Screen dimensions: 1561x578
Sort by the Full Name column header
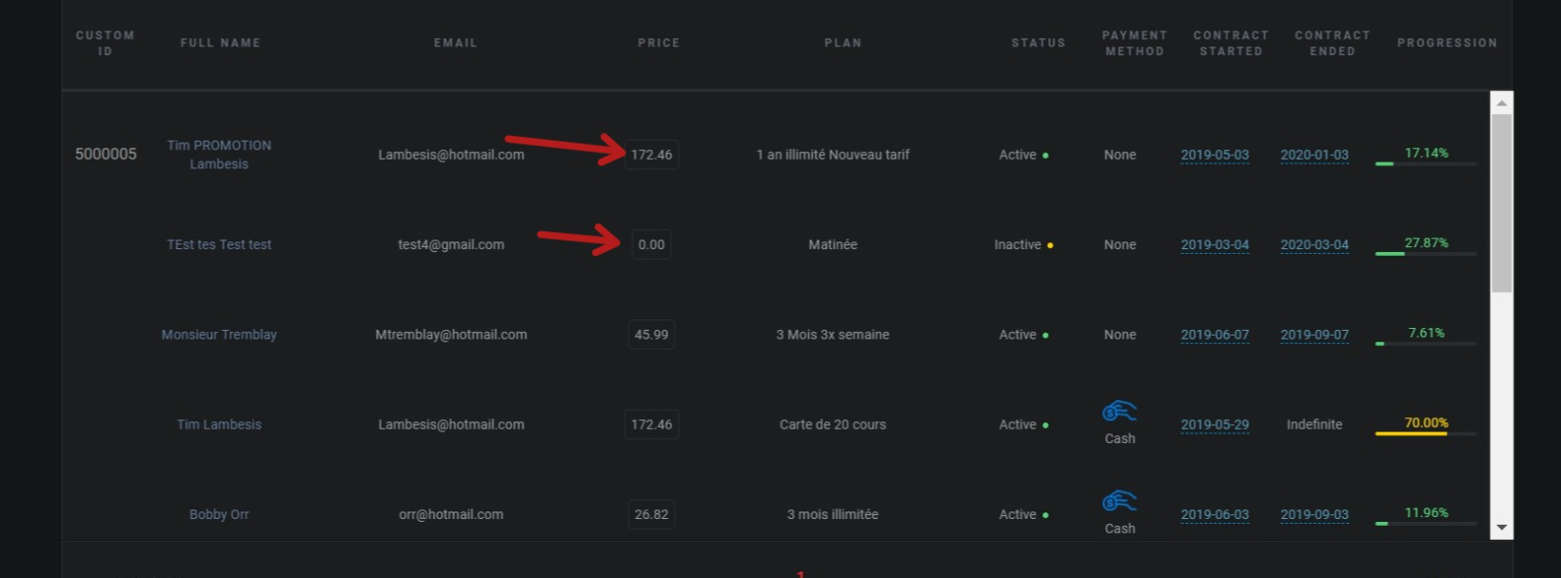pos(220,43)
